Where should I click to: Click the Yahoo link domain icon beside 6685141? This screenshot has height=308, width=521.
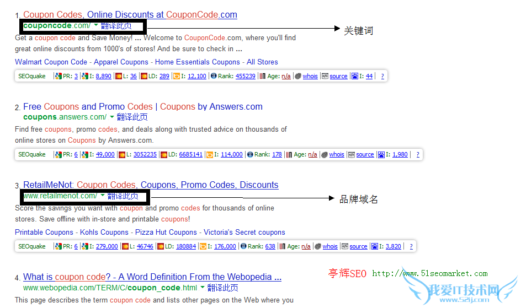(164, 154)
